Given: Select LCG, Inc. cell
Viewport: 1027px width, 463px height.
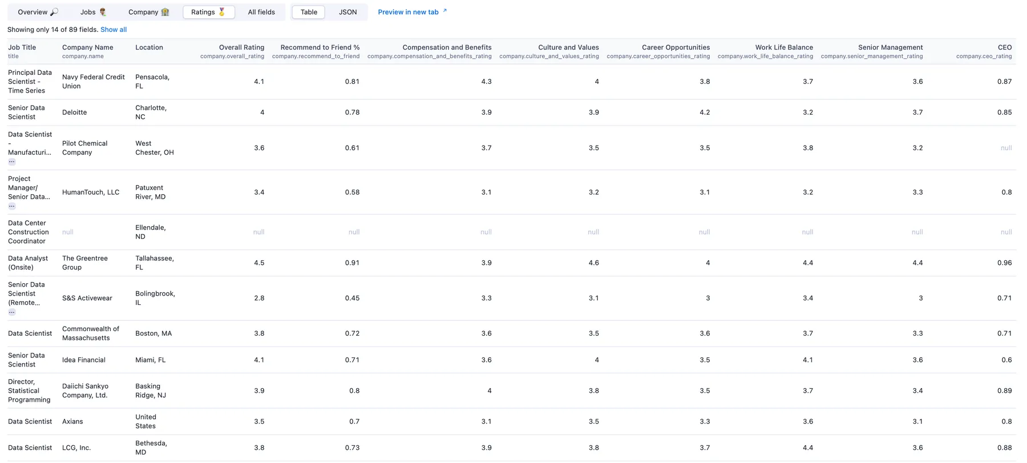Looking at the screenshot, I should point(76,448).
